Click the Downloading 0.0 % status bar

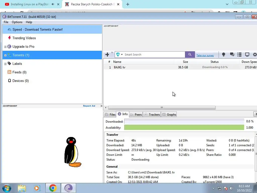(215, 67)
